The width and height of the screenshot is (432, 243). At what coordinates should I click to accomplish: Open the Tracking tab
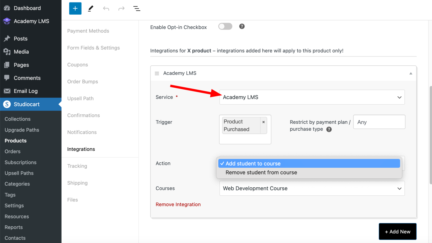click(77, 166)
